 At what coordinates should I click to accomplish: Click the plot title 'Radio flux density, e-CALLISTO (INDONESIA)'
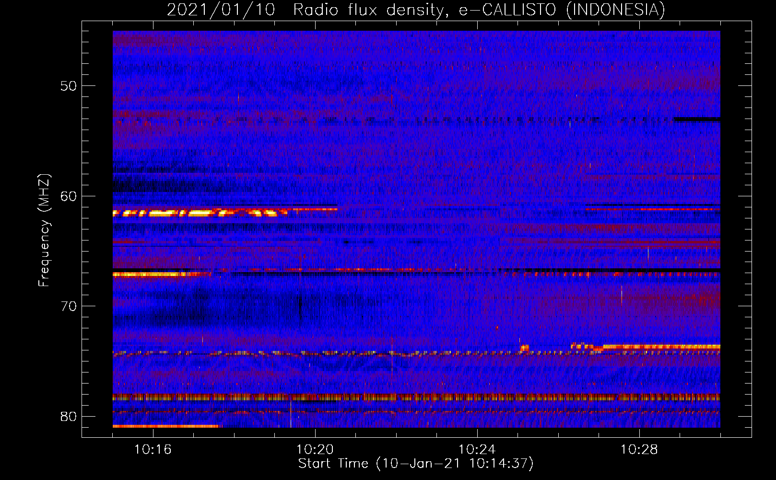tap(479, 10)
